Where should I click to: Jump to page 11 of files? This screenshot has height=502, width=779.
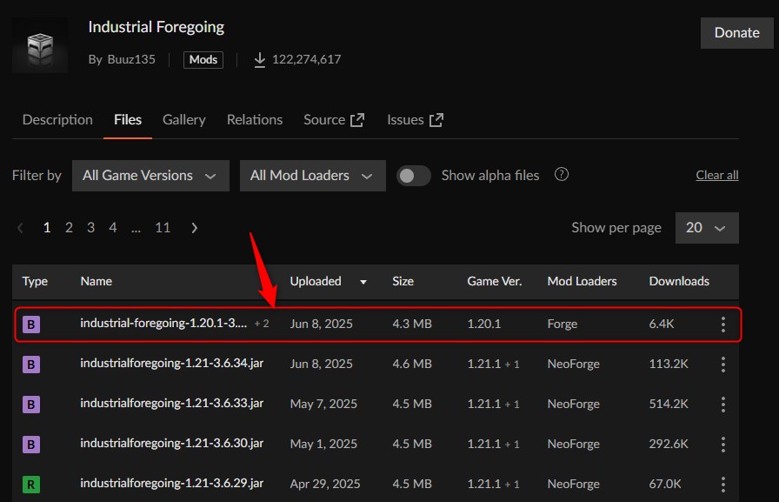(x=163, y=228)
